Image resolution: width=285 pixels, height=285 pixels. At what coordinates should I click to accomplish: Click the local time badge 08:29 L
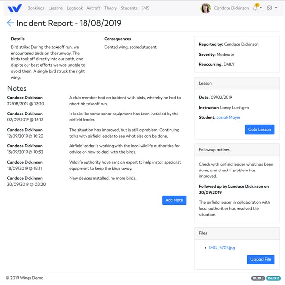(x=258, y=278)
